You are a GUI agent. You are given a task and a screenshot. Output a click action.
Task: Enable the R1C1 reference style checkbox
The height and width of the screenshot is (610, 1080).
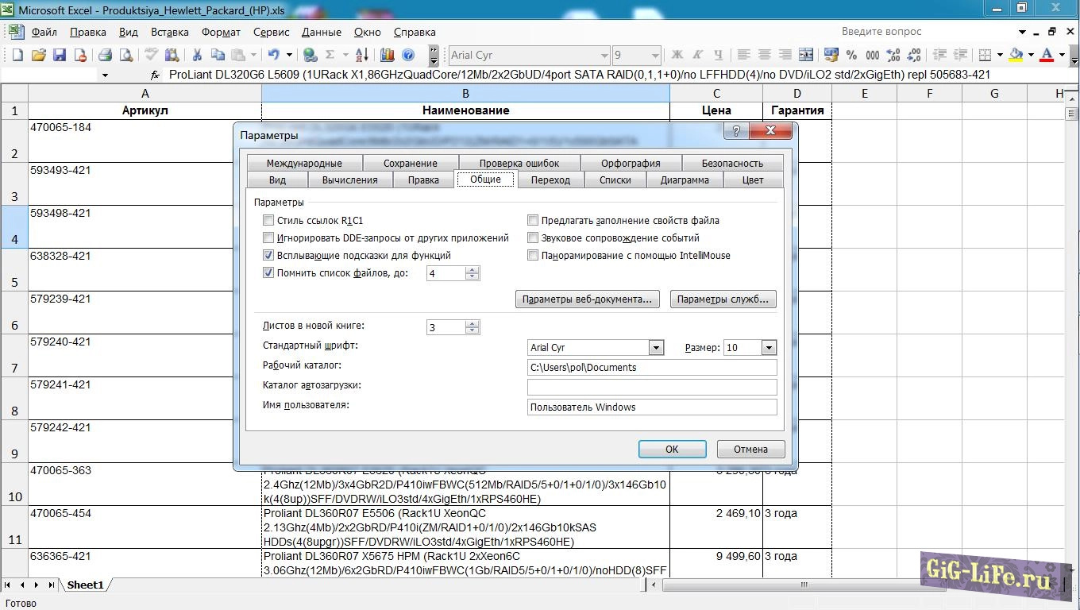(x=268, y=221)
